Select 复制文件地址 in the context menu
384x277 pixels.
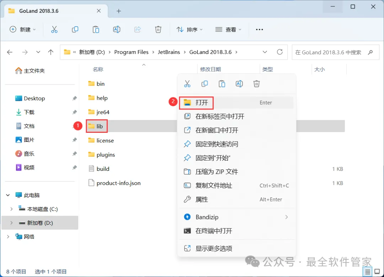[x=236, y=185]
